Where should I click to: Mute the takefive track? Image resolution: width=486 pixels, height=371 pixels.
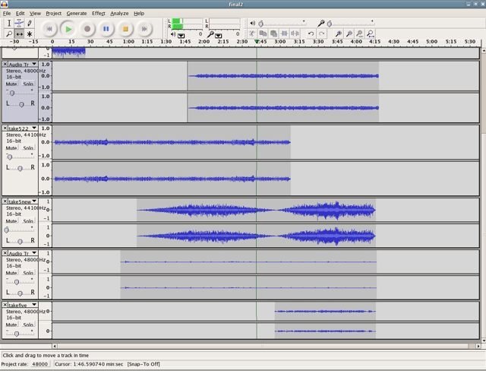[x=11, y=325]
